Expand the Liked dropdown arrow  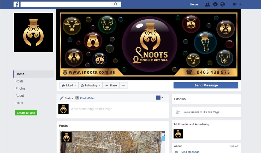coord(75,85)
